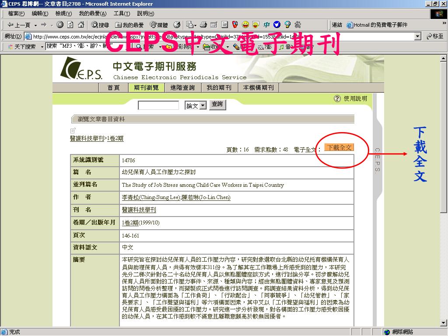Click system ID value 14786
Viewport: 448px width, 336px height.
[x=128, y=160]
